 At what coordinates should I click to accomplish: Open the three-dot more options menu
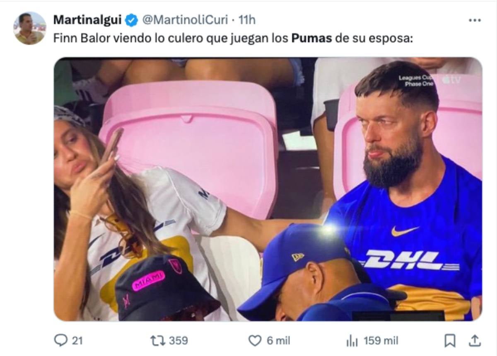tap(475, 20)
